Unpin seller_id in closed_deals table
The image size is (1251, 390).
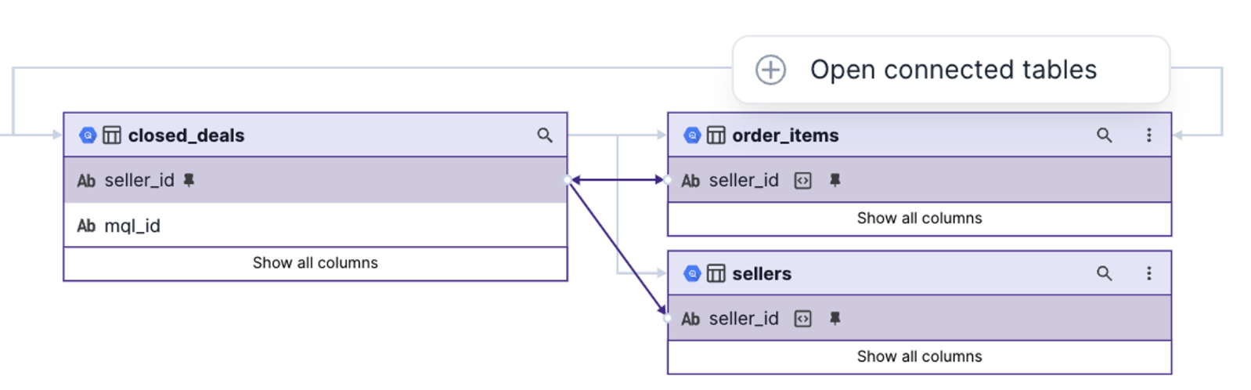[189, 180]
